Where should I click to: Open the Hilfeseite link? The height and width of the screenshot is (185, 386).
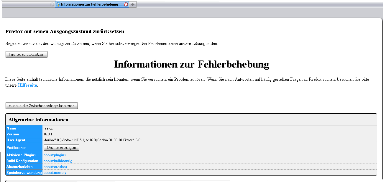point(27,85)
